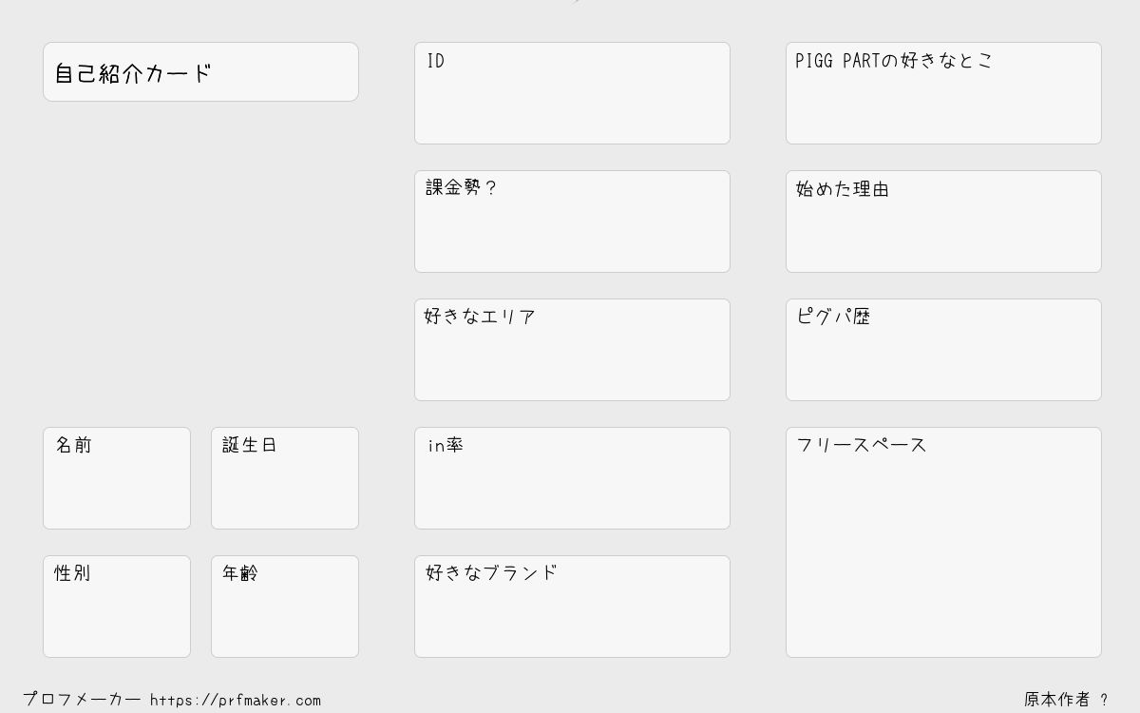
Task: Click the empty avatar area under title
Action: coord(200,264)
